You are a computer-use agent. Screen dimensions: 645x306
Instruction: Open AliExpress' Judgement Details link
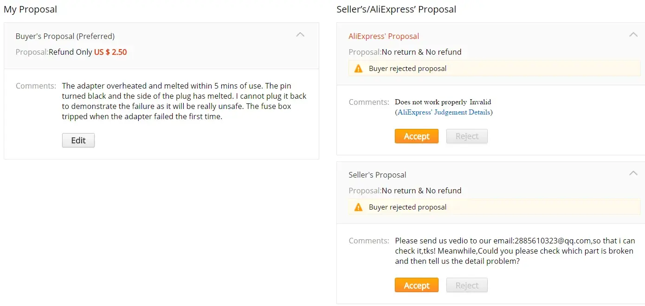click(x=444, y=112)
